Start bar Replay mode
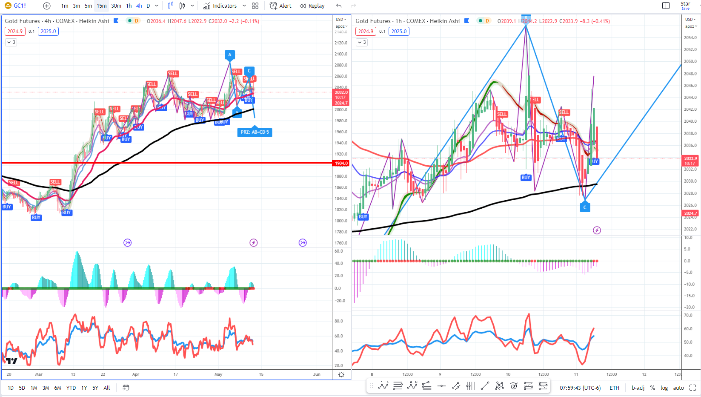The height and width of the screenshot is (397, 701). (x=312, y=6)
